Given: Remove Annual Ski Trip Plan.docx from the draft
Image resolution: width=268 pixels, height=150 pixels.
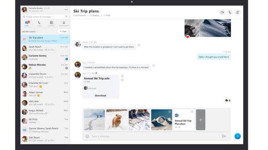Looking at the screenshot, I should 192,112.
